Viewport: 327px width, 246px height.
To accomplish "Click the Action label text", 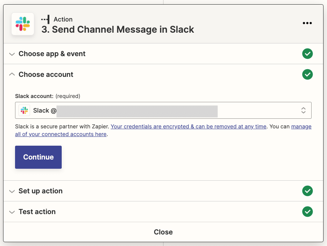I will [63, 19].
